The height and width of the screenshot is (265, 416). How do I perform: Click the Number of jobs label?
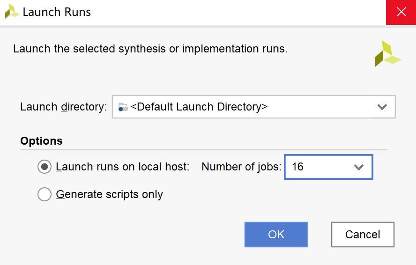[241, 167]
